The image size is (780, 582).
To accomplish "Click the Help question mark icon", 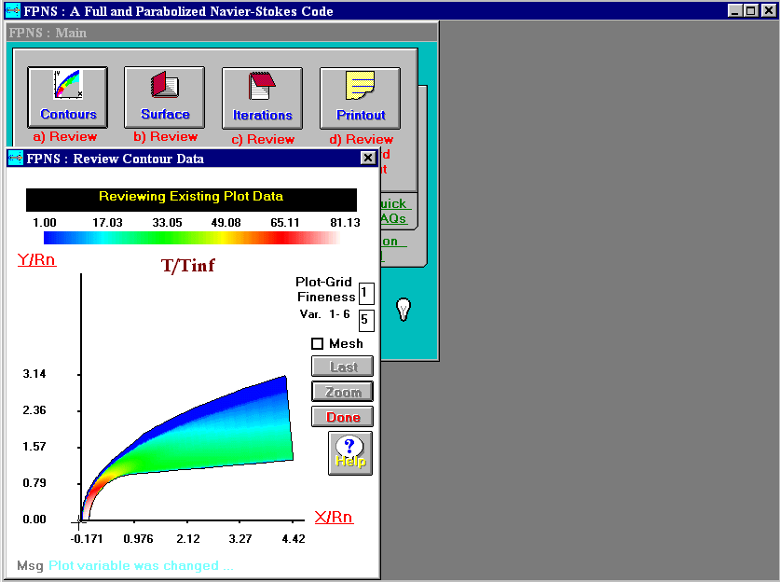I will pyautogui.click(x=350, y=452).
